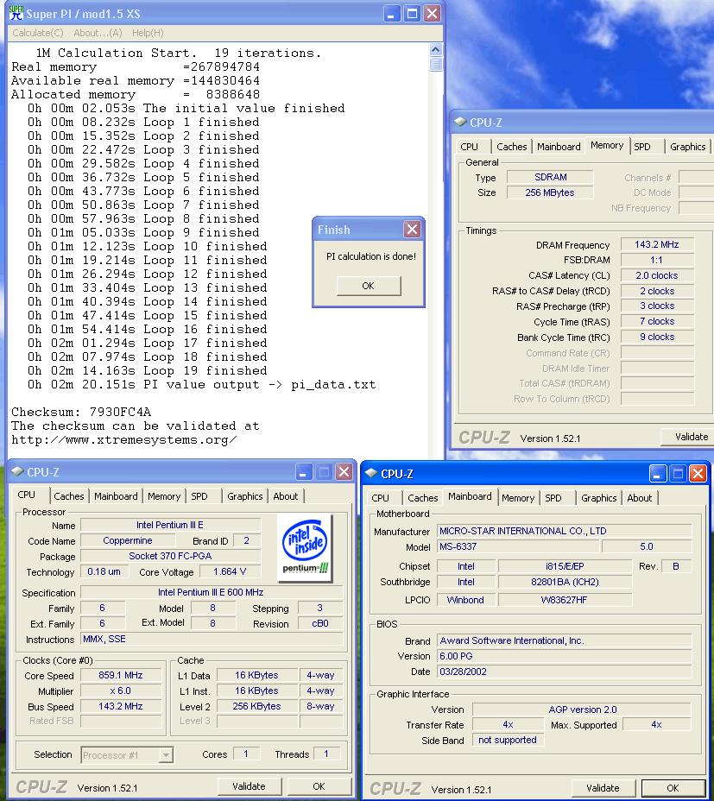The width and height of the screenshot is (714, 801).
Task: Open the Processor #1 selection dropdown
Action: pyautogui.click(x=128, y=755)
